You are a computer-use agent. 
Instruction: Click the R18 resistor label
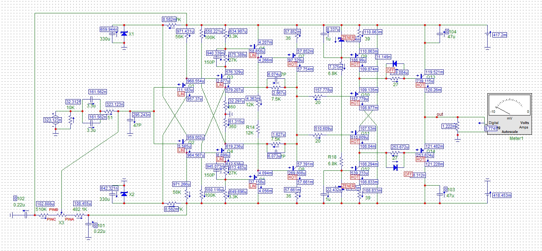point(332,157)
